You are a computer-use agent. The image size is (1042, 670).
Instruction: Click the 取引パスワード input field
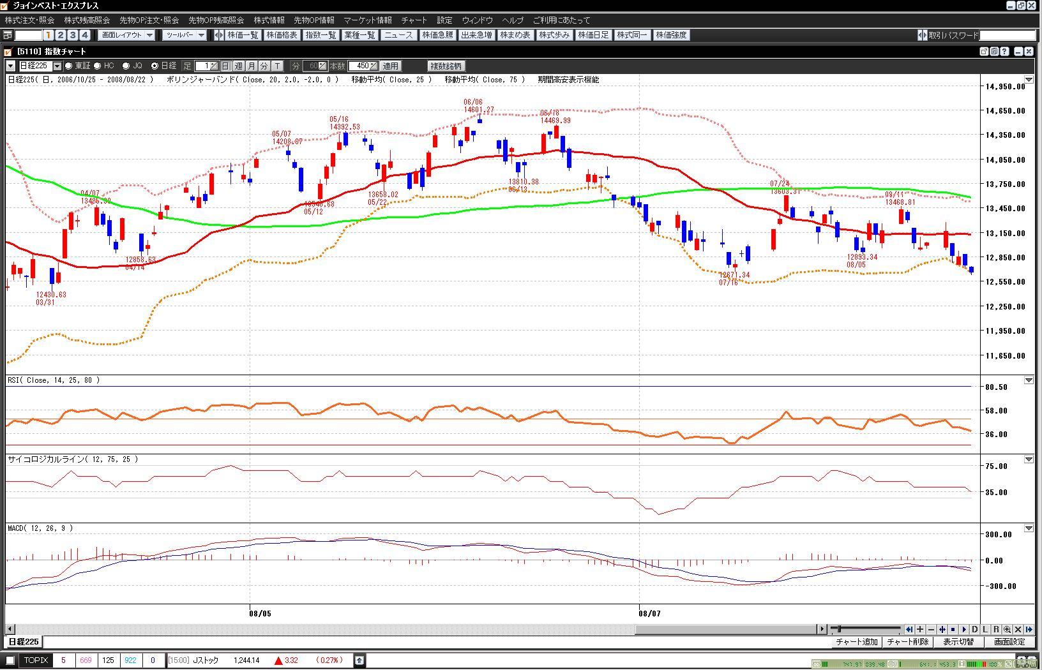tap(1007, 35)
